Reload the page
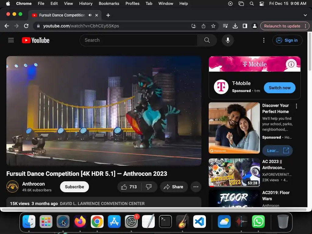 coord(26,26)
